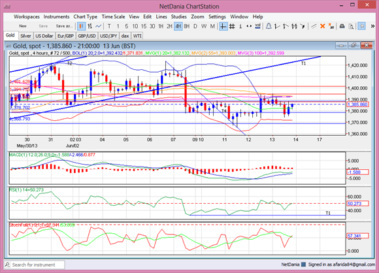
Task: Switch to 5 minute time scale
Action: pyautogui.click(x=126, y=26)
